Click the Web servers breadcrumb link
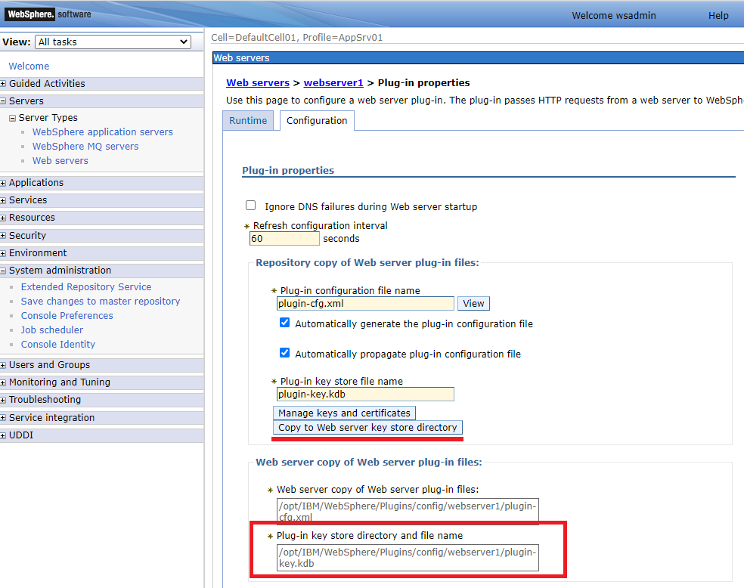This screenshot has width=744, height=588. point(258,82)
